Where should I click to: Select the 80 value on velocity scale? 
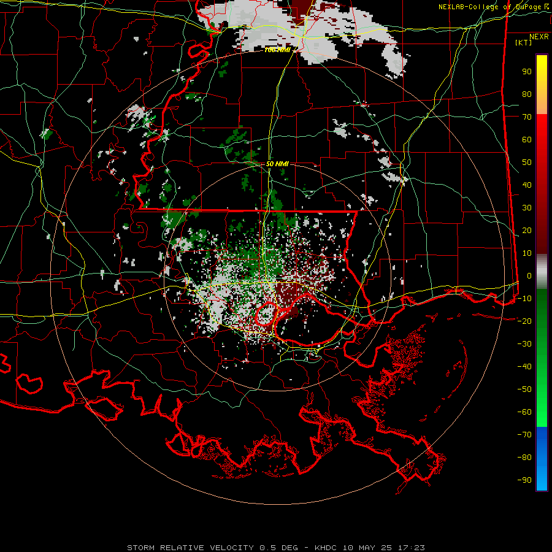[527, 94]
